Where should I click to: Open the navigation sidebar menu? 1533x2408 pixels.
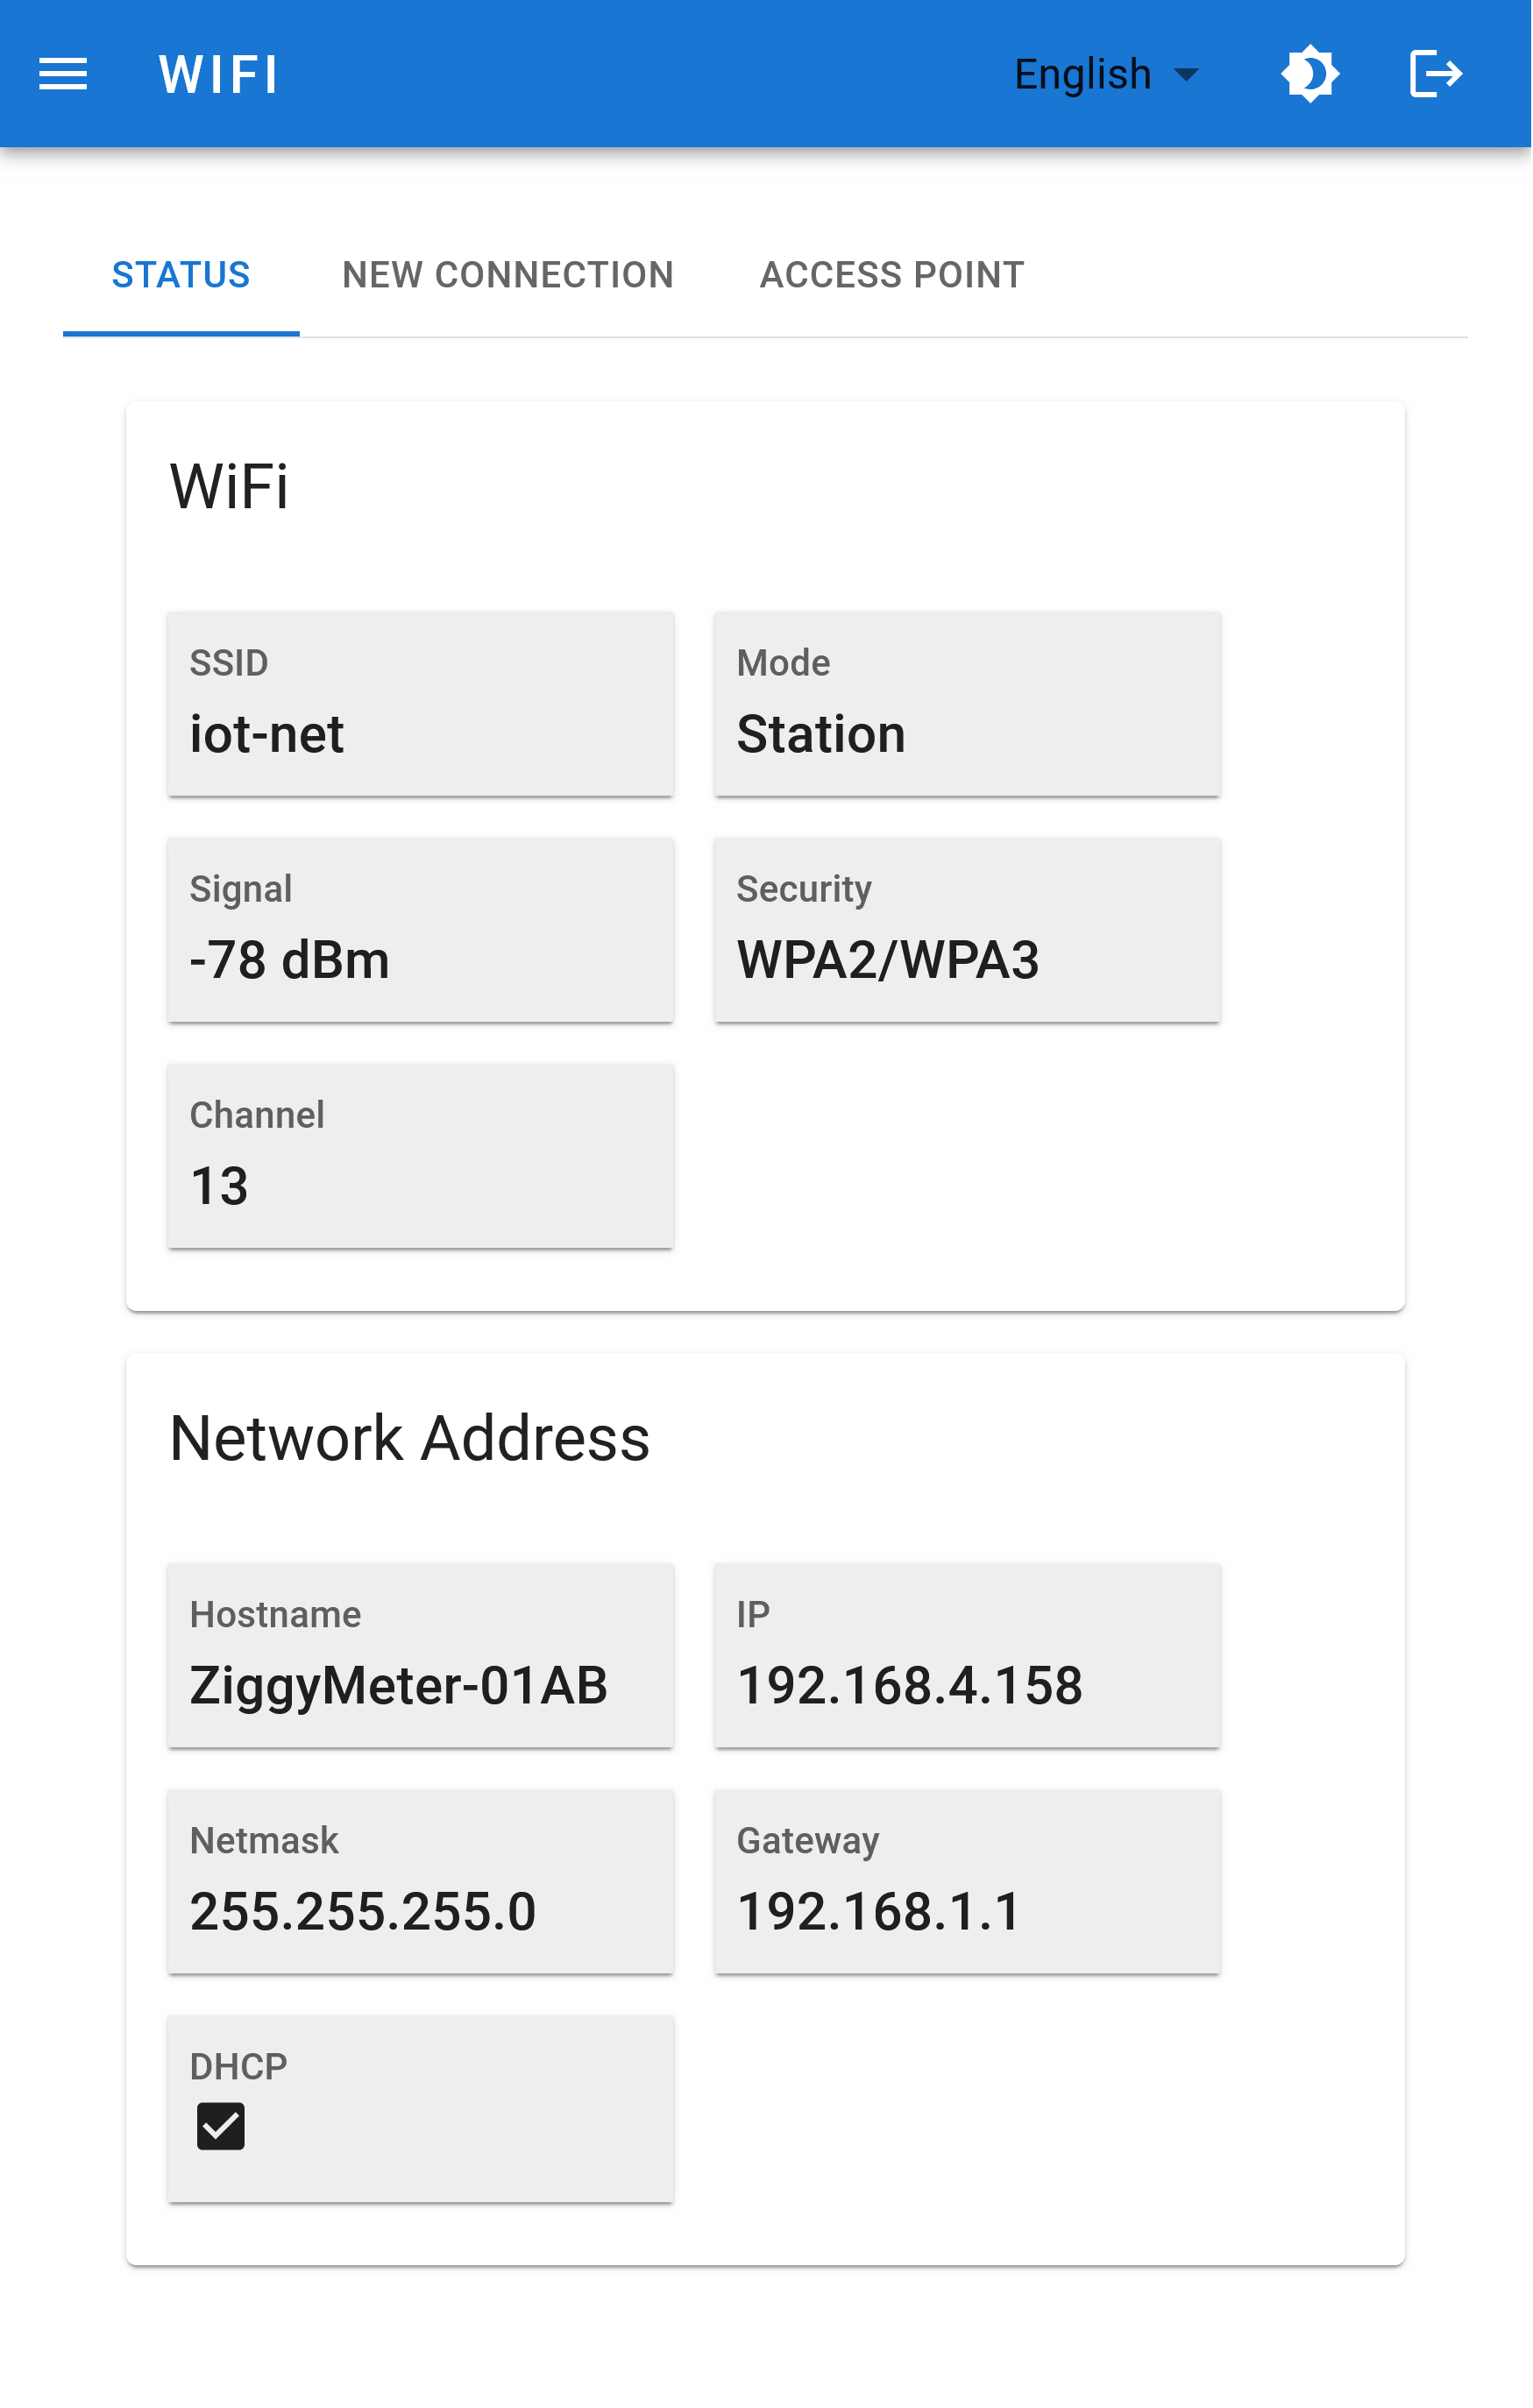point(62,73)
